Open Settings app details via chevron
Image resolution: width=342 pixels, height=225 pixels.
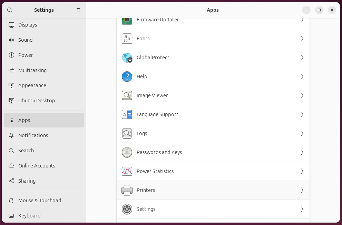point(302,209)
